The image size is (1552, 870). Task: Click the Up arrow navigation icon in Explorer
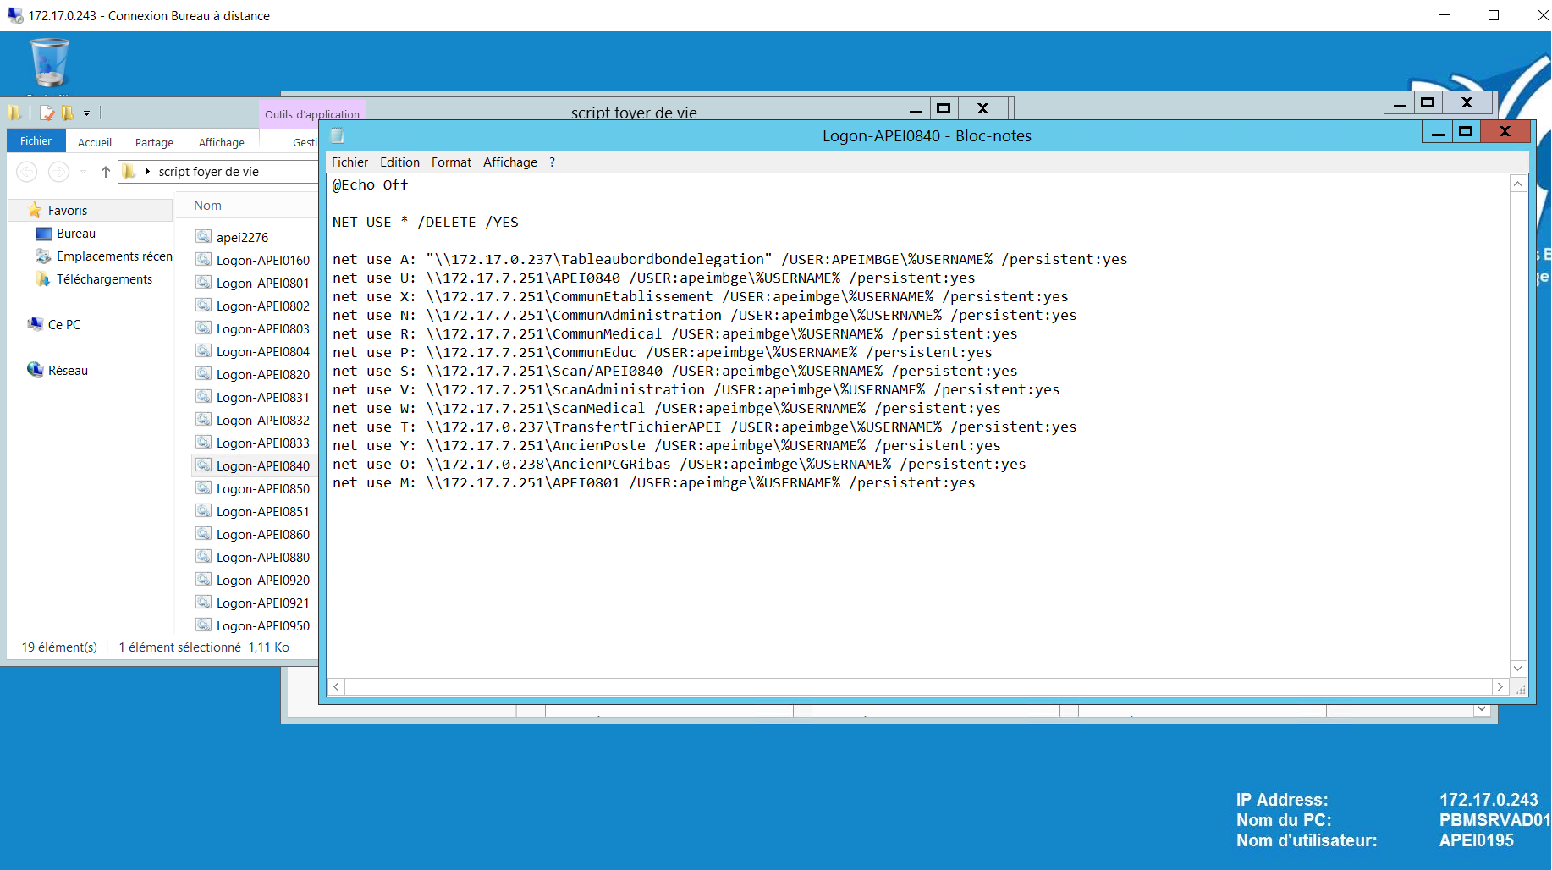tap(106, 172)
